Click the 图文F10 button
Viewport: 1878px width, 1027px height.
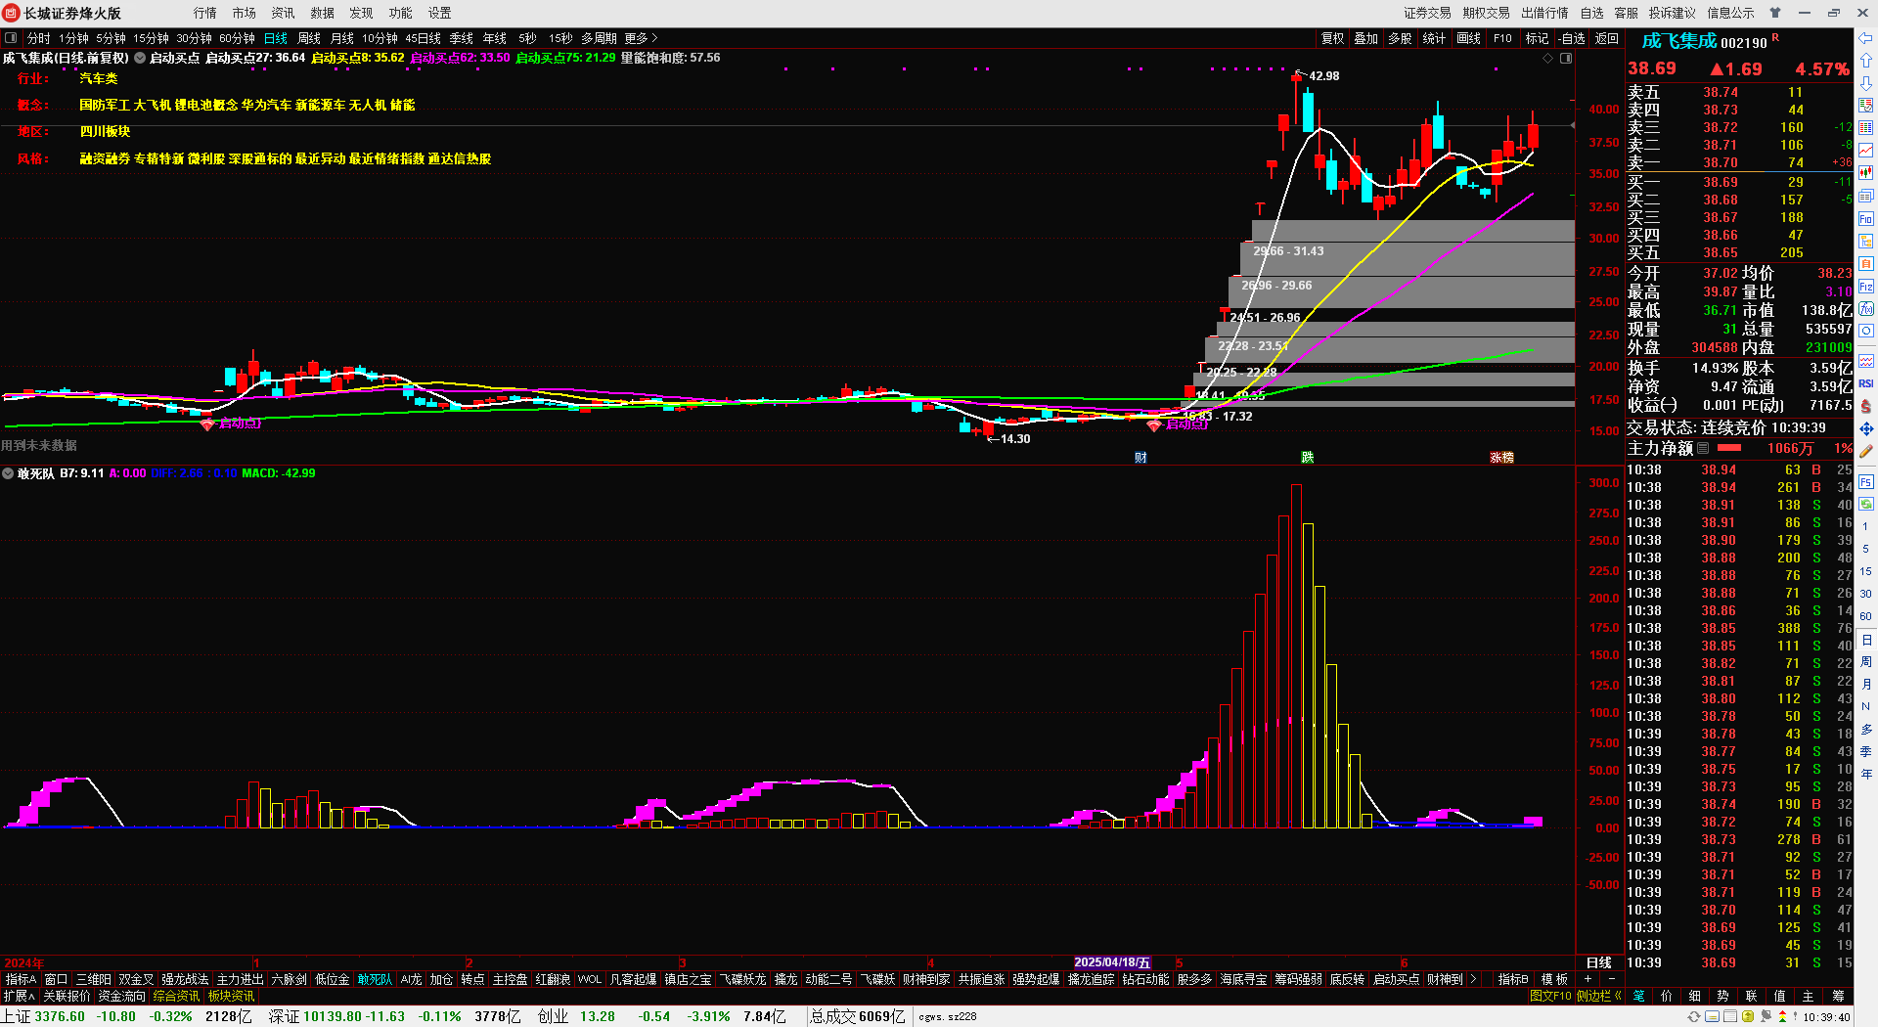point(1550,996)
